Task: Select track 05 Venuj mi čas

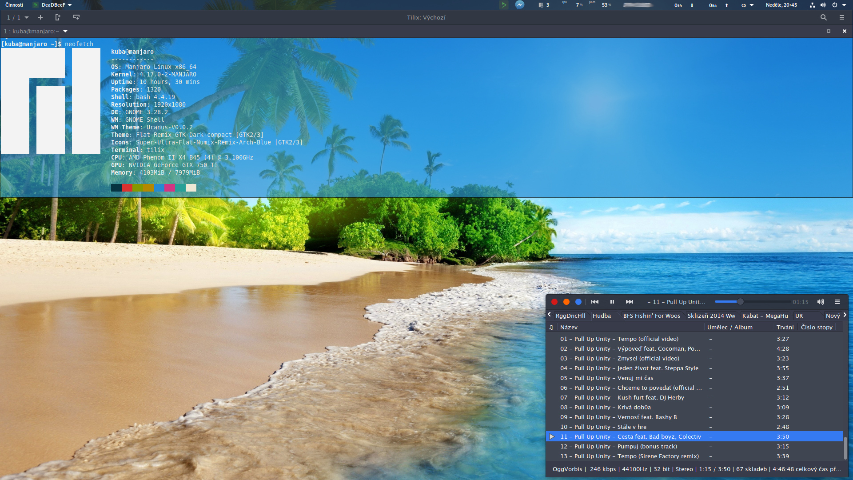Action: click(694, 378)
